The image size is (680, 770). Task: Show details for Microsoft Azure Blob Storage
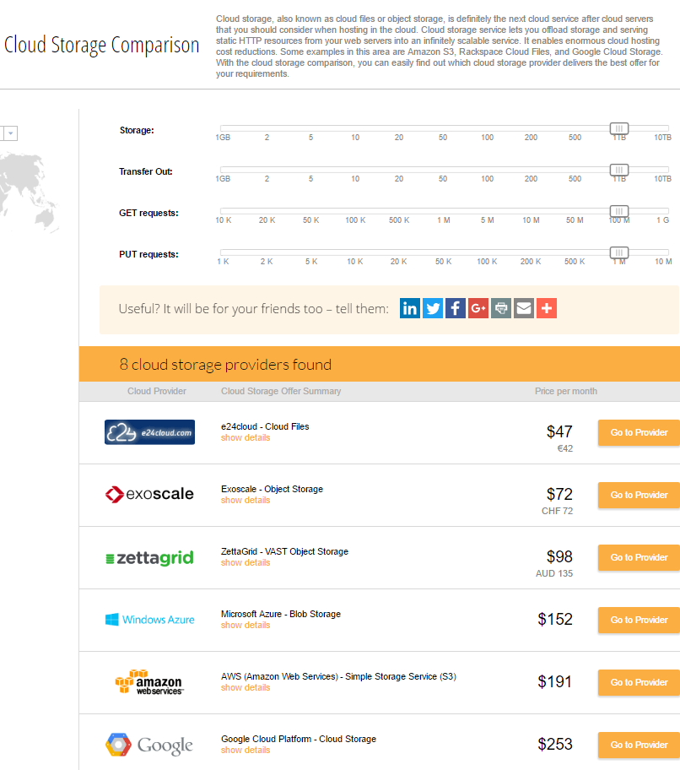(246, 625)
